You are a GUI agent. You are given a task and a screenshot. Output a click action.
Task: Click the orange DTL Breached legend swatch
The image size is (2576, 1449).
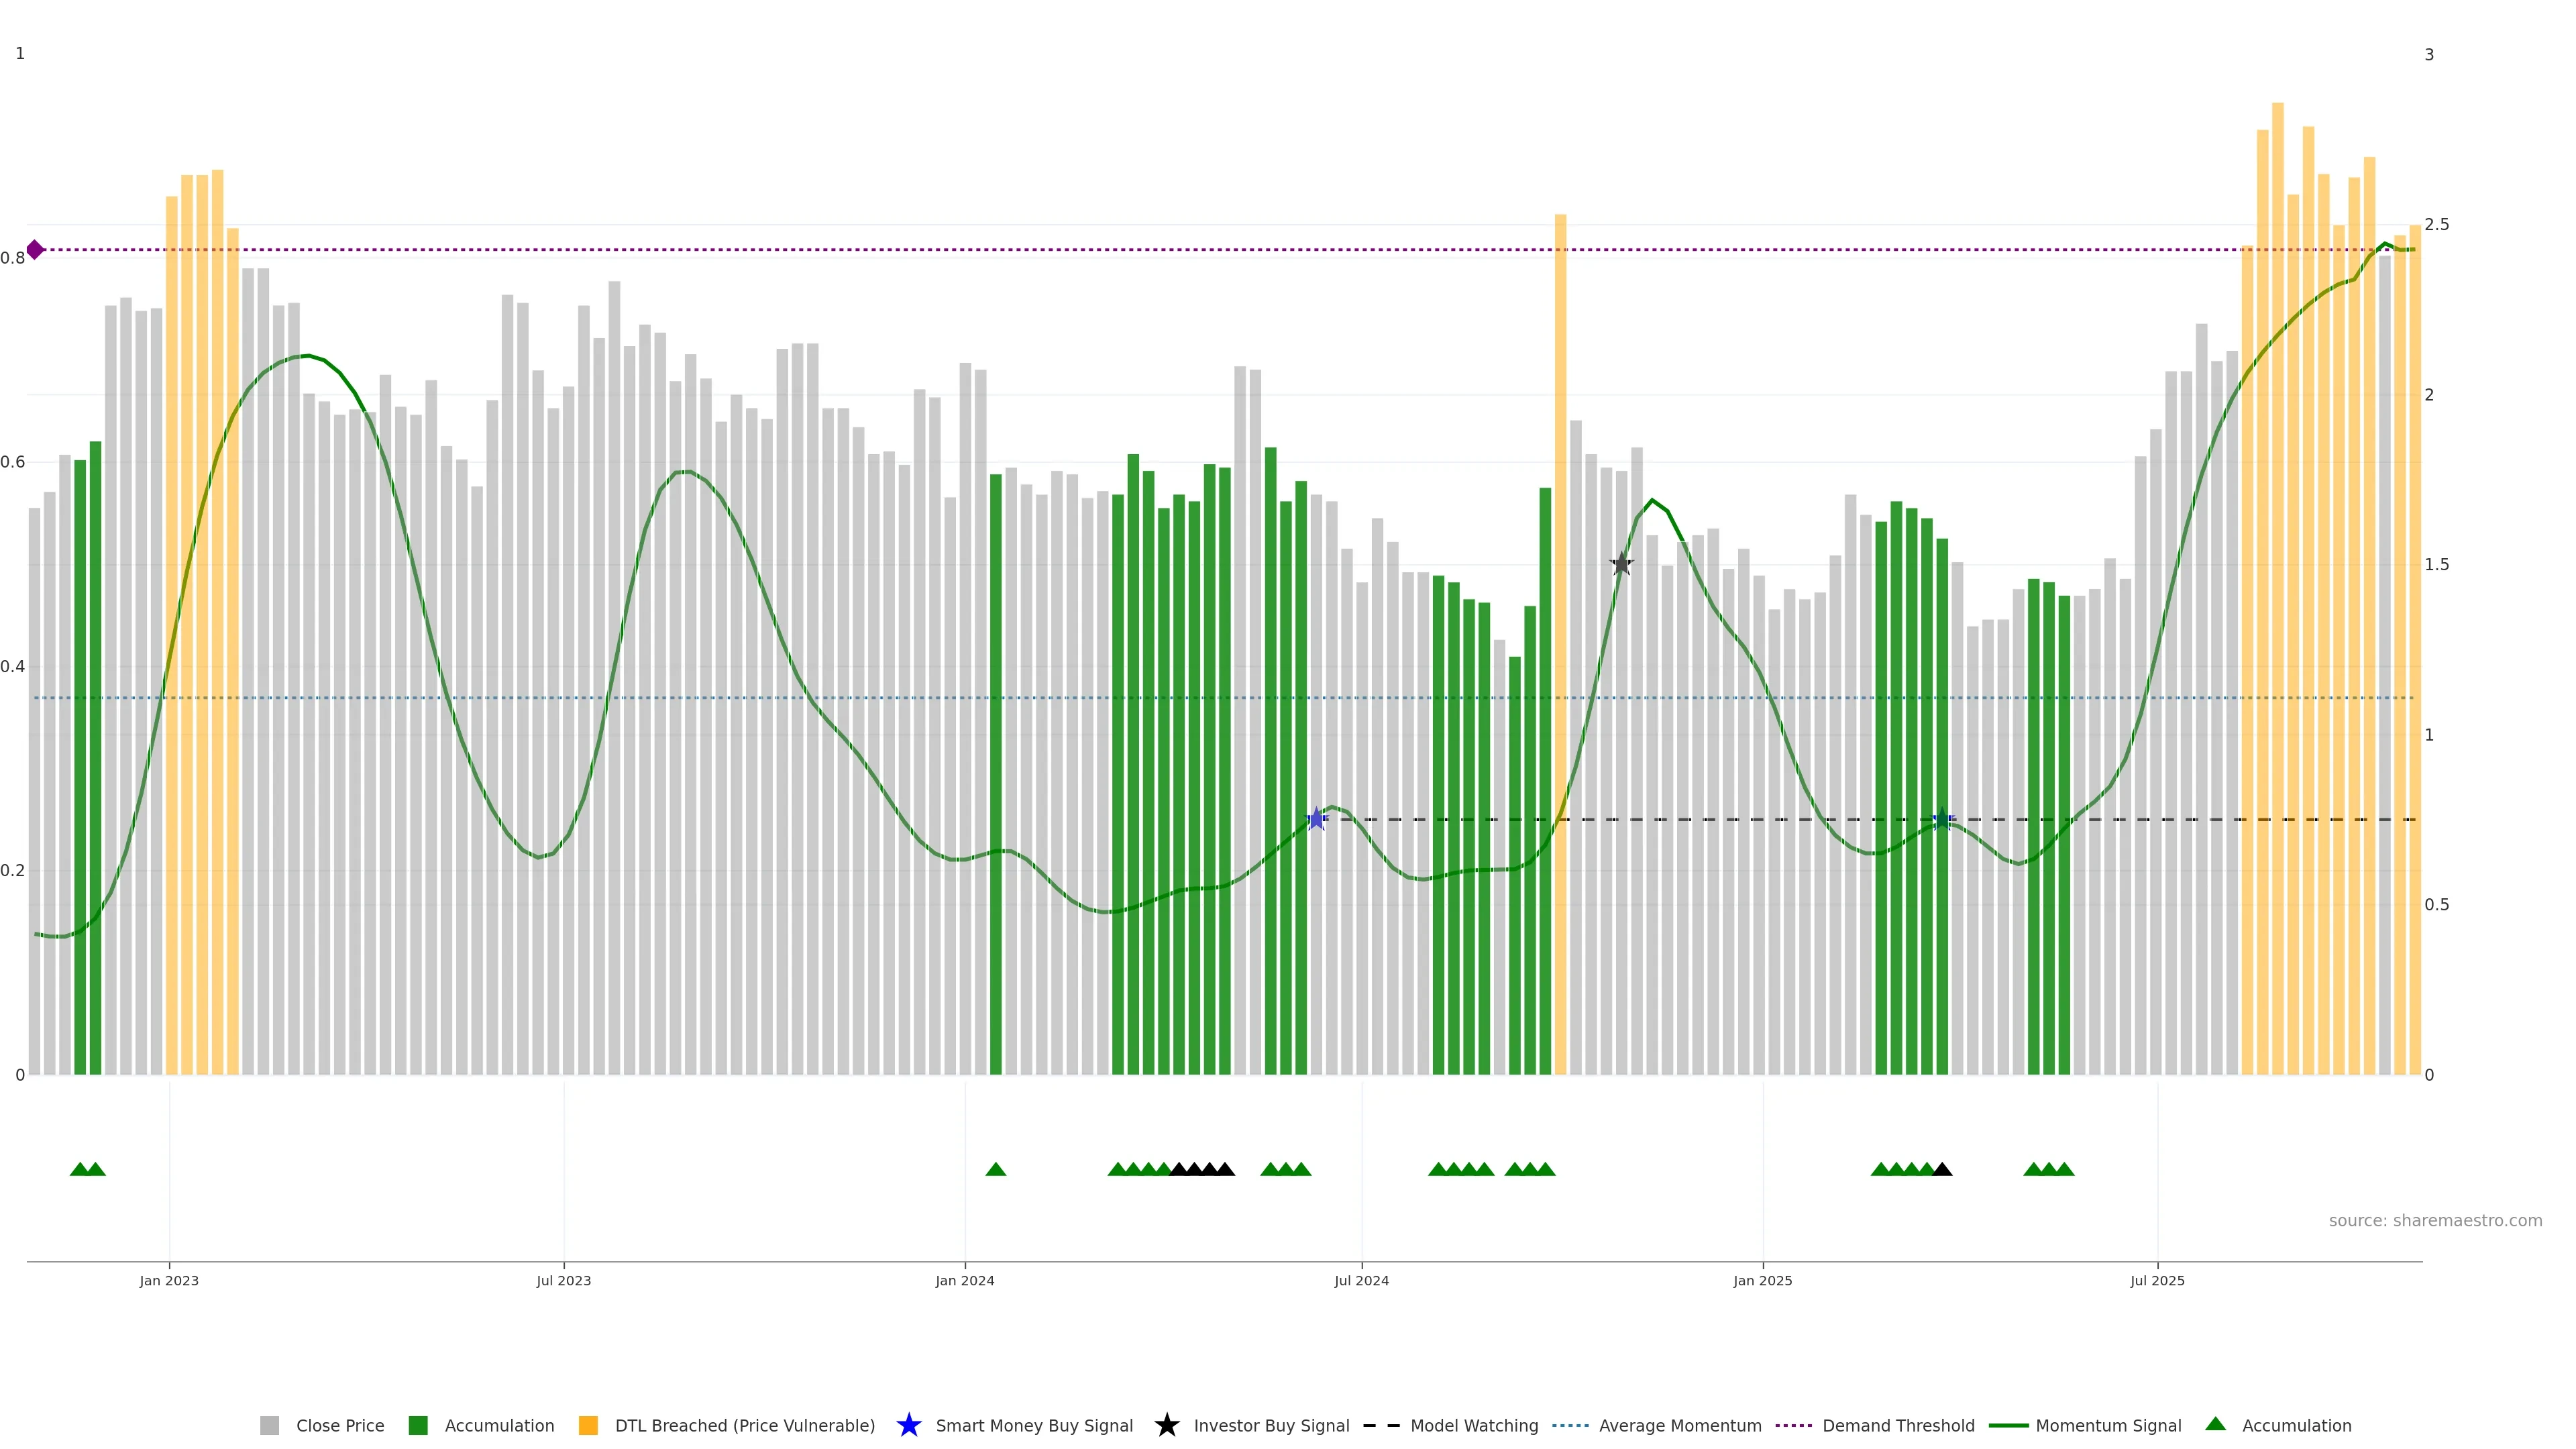click(x=588, y=1426)
